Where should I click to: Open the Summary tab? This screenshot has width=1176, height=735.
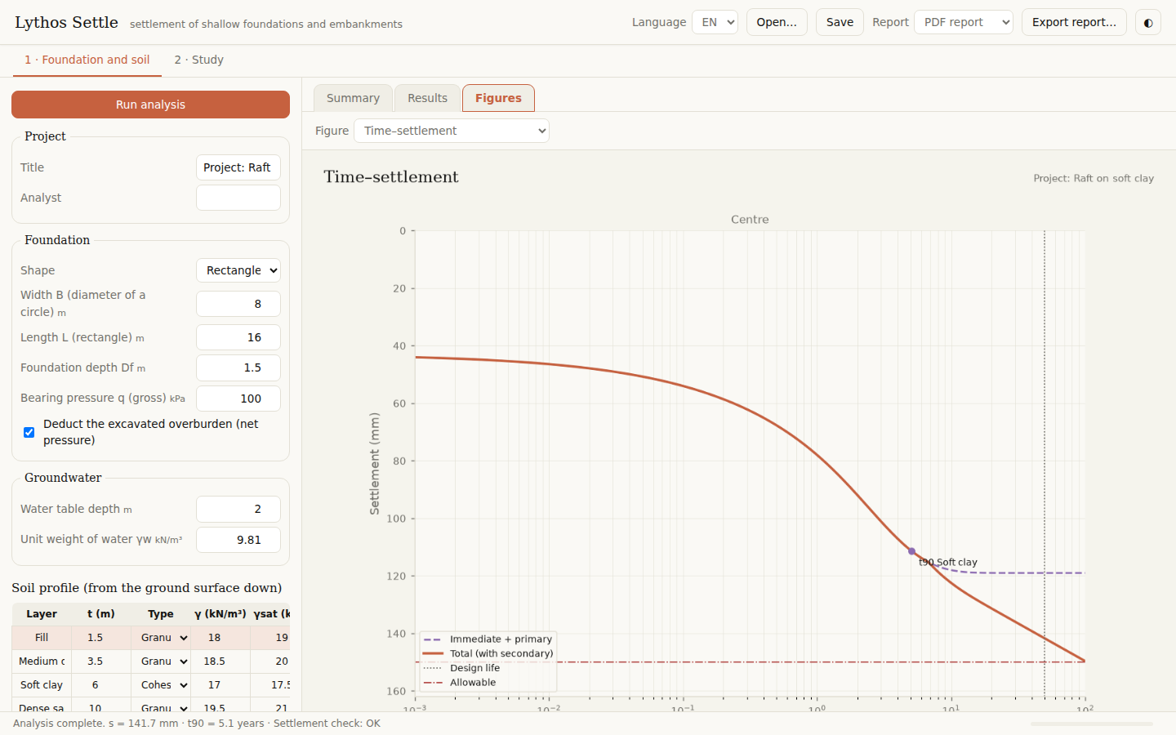(353, 98)
